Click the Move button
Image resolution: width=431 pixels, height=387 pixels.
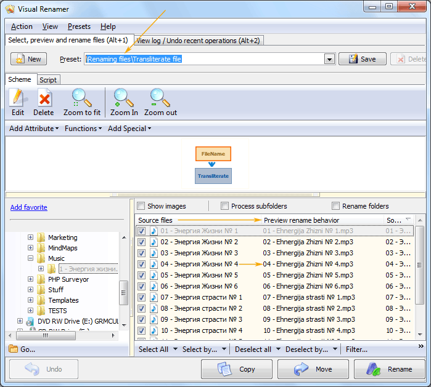click(x=313, y=369)
